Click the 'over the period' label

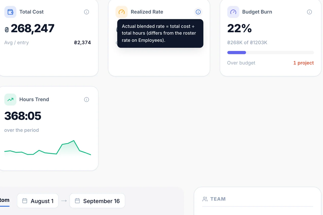pyautogui.click(x=21, y=130)
